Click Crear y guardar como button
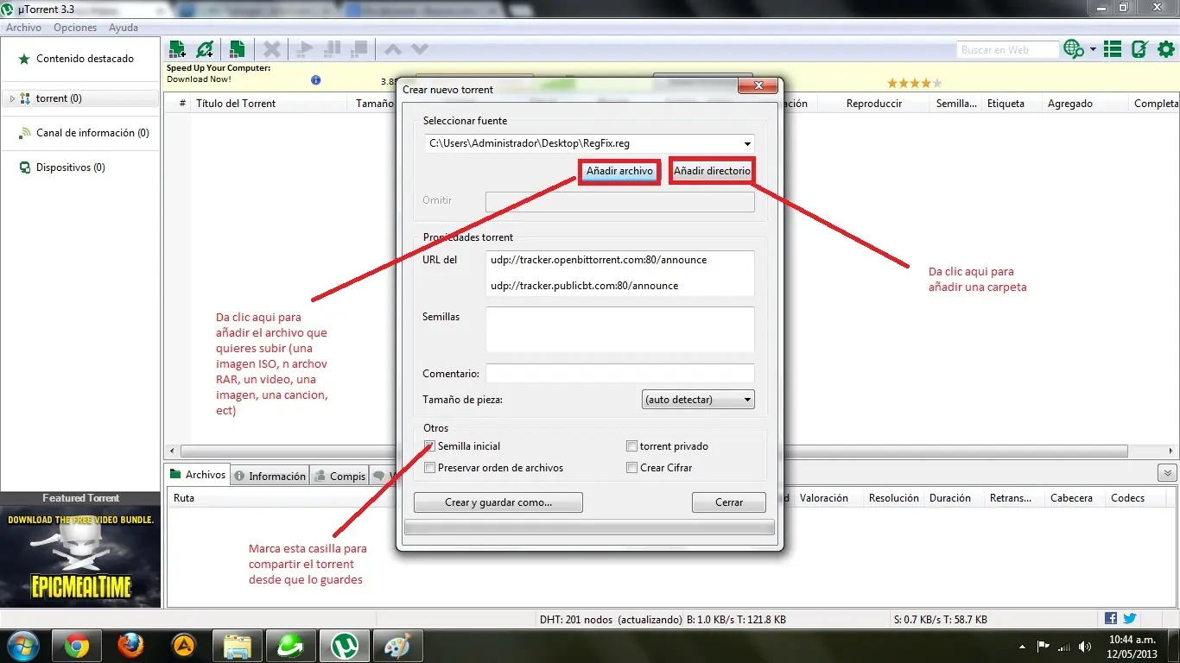The height and width of the screenshot is (663, 1180). (x=498, y=502)
